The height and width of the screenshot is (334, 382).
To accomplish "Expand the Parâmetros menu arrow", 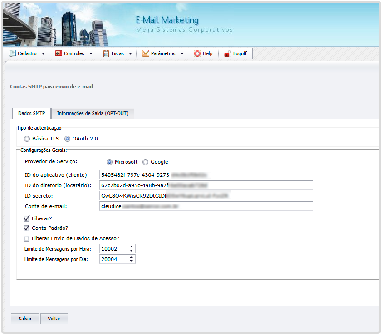I will pos(182,54).
